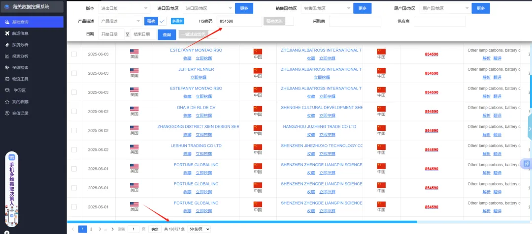Click 854590 code in JEFFERY RENNER row
The height and width of the screenshot is (234, 532).
pos(431,73)
